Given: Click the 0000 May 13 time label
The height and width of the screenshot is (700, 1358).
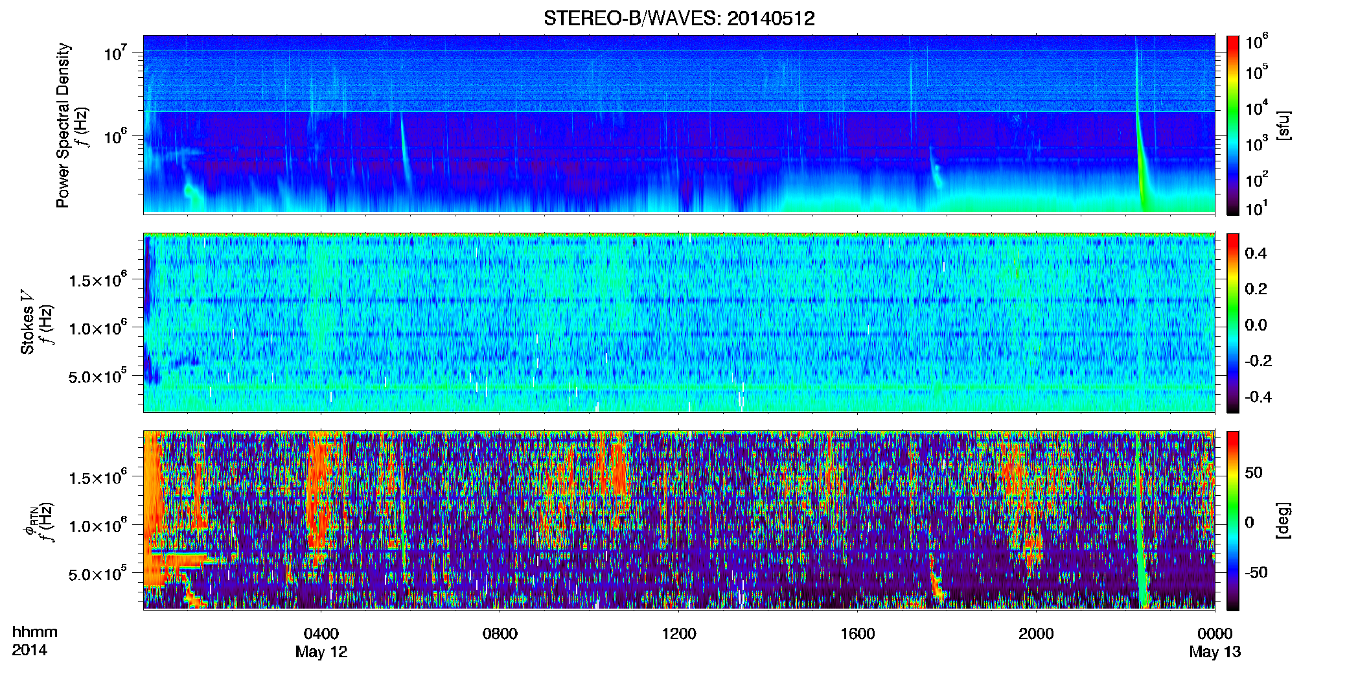Looking at the screenshot, I should tap(1215, 642).
